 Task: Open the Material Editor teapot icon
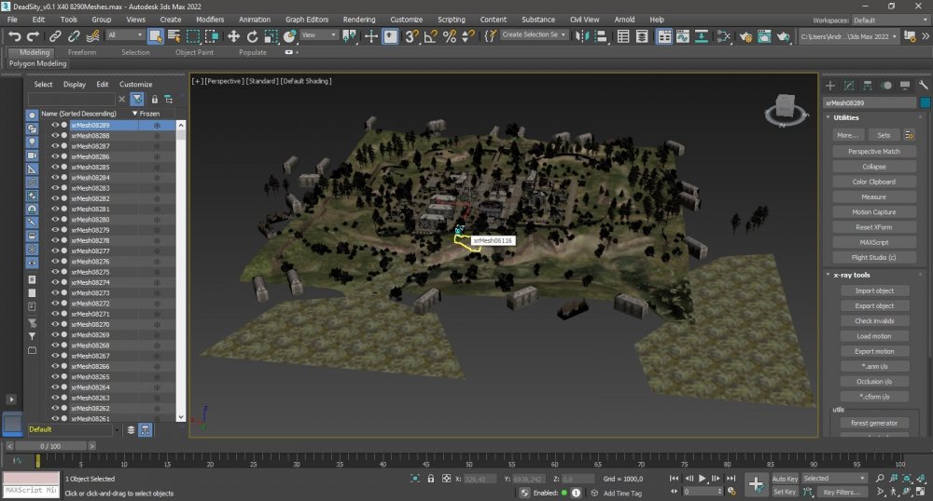pyautogui.click(x=724, y=35)
